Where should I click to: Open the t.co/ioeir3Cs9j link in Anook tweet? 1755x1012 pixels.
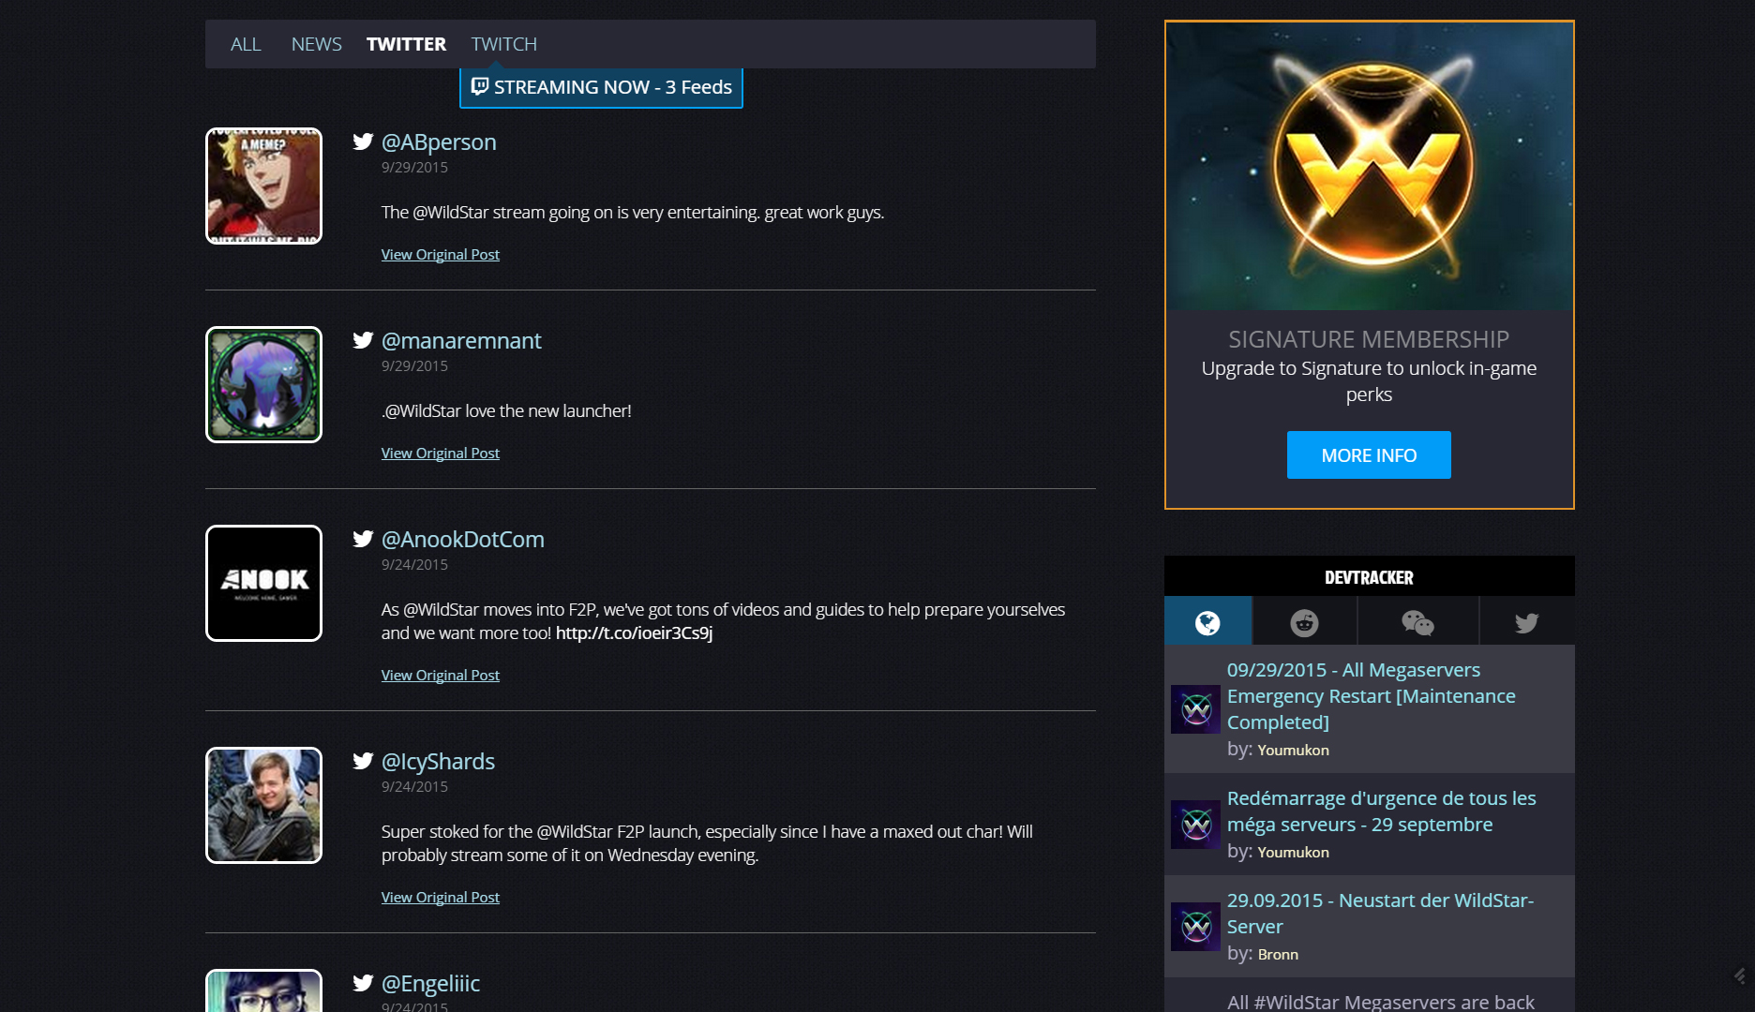(x=634, y=633)
